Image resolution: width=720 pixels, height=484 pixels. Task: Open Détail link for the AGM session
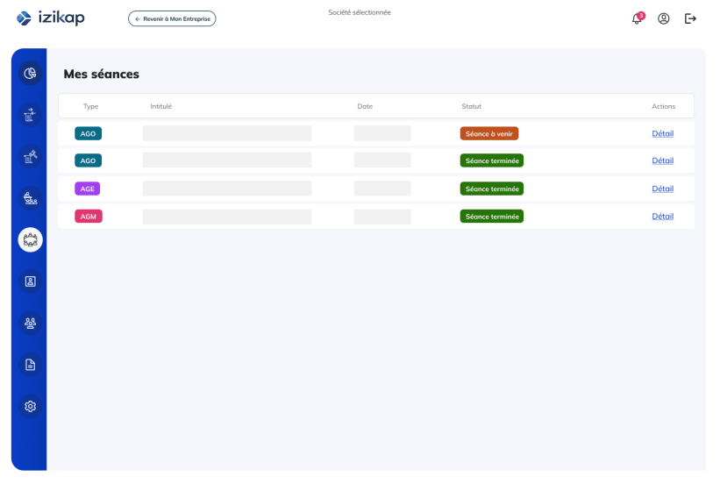click(662, 217)
